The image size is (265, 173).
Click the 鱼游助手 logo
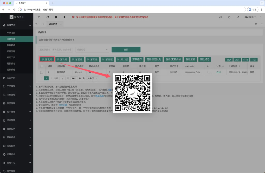[x=17, y=17]
